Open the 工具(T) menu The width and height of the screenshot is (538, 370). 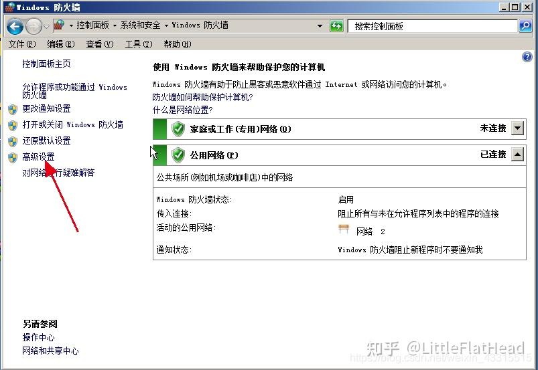click(139, 44)
